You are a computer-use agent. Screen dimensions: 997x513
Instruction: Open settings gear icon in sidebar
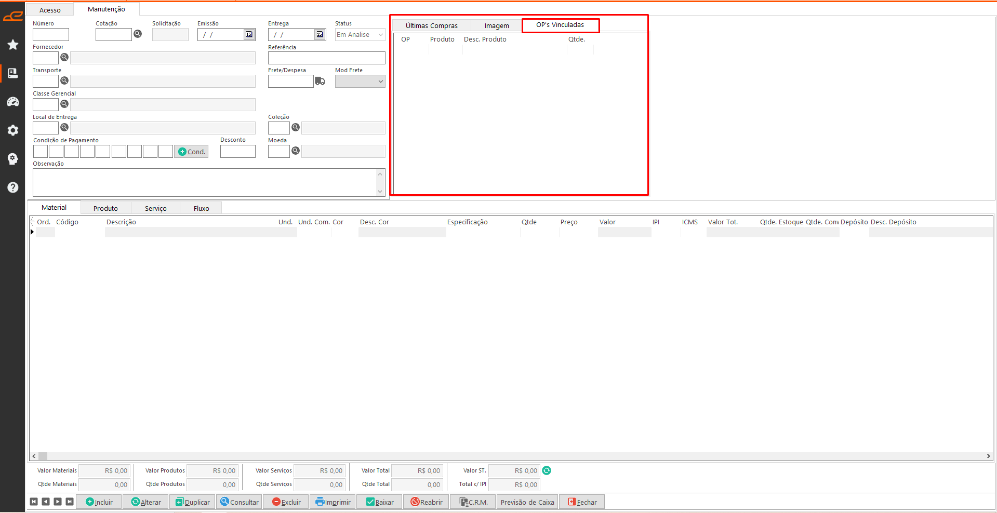pos(13,130)
